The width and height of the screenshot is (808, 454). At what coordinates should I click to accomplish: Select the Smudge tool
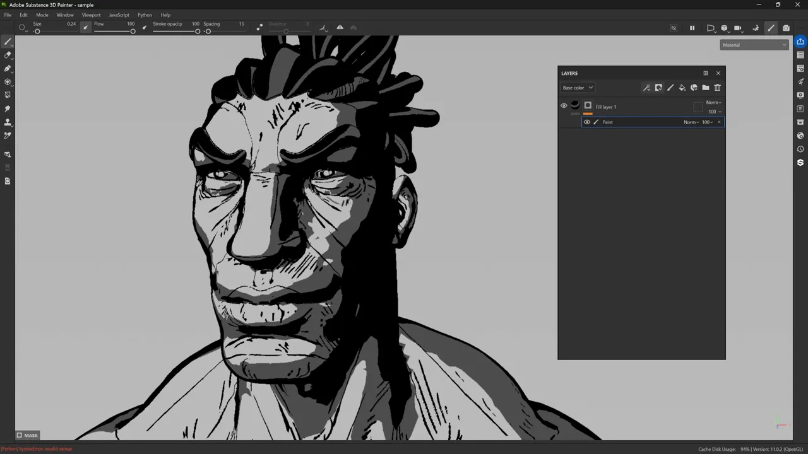tap(8, 108)
